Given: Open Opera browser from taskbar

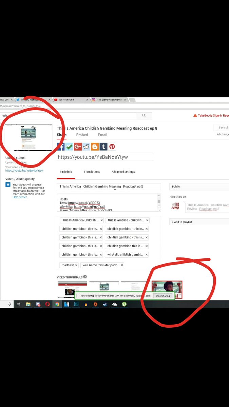Looking at the screenshot, I should (48, 304).
